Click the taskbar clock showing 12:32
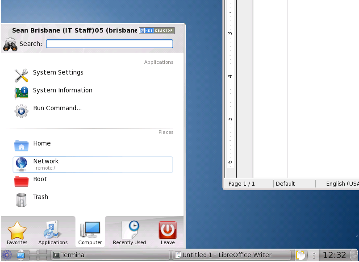The image size is (359, 262). tap(334, 255)
